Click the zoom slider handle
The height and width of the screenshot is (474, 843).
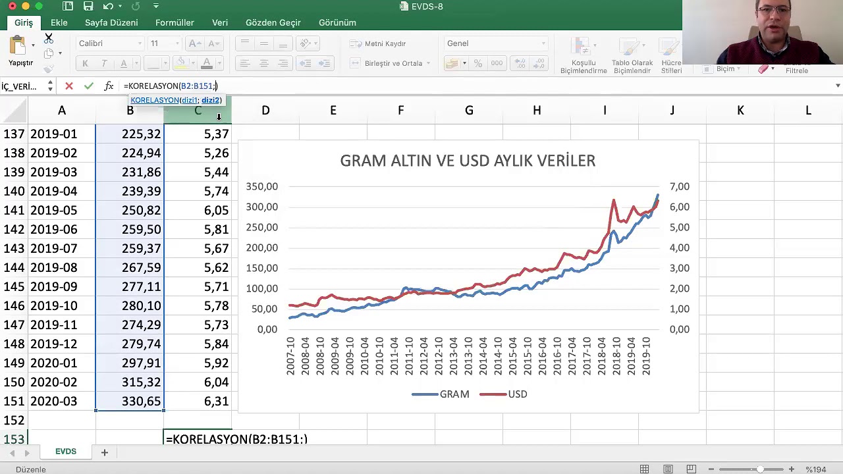pyautogui.click(x=760, y=469)
